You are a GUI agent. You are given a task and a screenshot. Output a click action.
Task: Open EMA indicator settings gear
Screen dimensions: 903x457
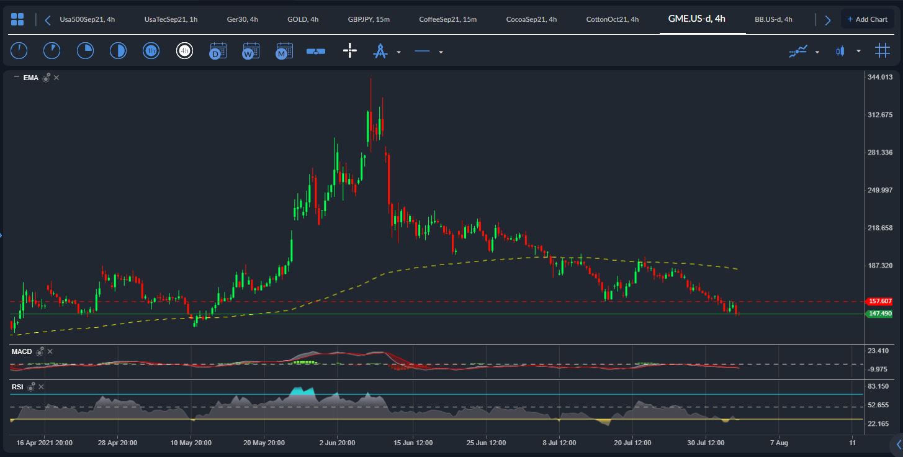[x=47, y=78]
